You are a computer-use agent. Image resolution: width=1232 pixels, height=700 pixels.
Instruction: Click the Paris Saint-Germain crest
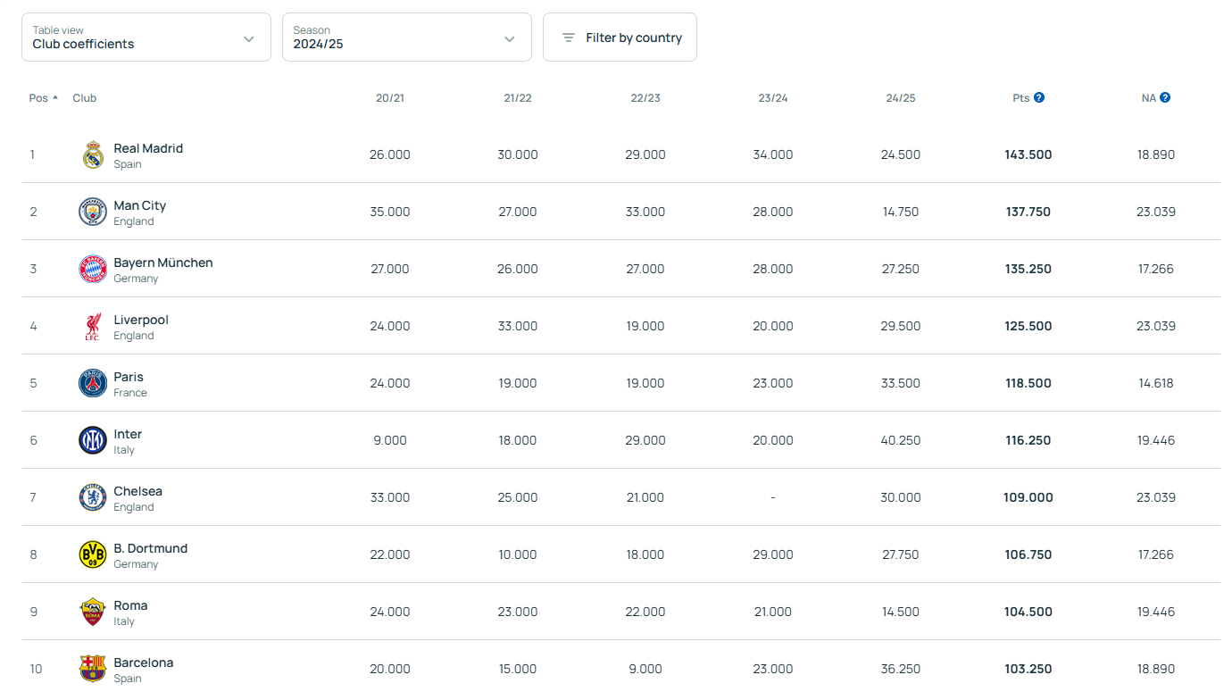tap(93, 383)
